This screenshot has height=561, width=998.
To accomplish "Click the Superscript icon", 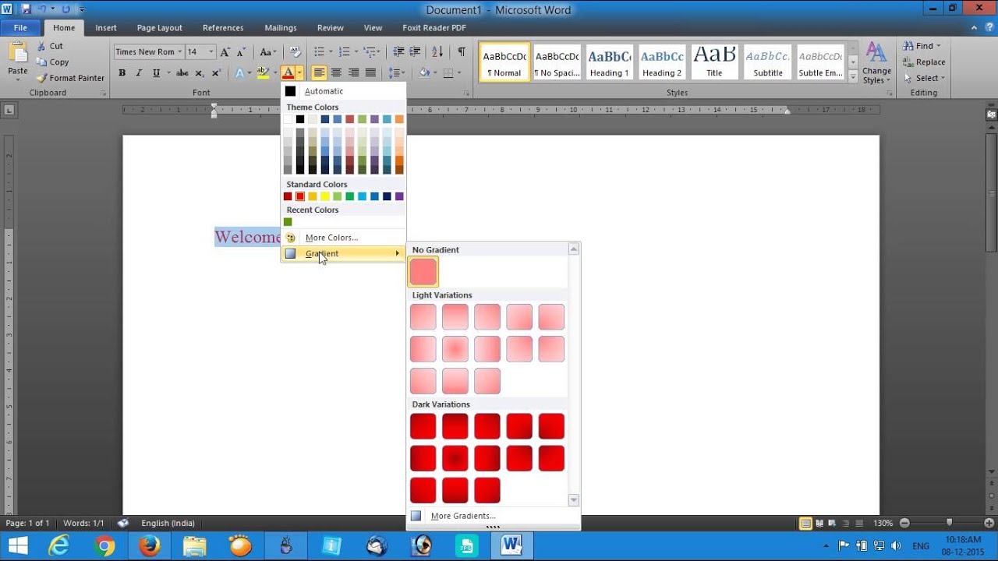I will click(216, 73).
